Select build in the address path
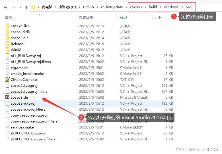The width and height of the screenshot is (222, 154). [x=153, y=7]
